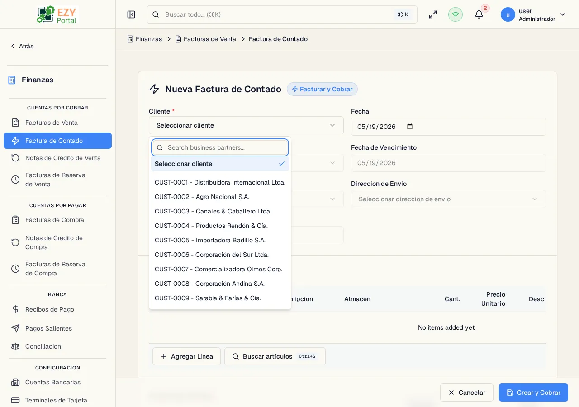Click lightning icon beside Factura de Contado

[15, 141]
